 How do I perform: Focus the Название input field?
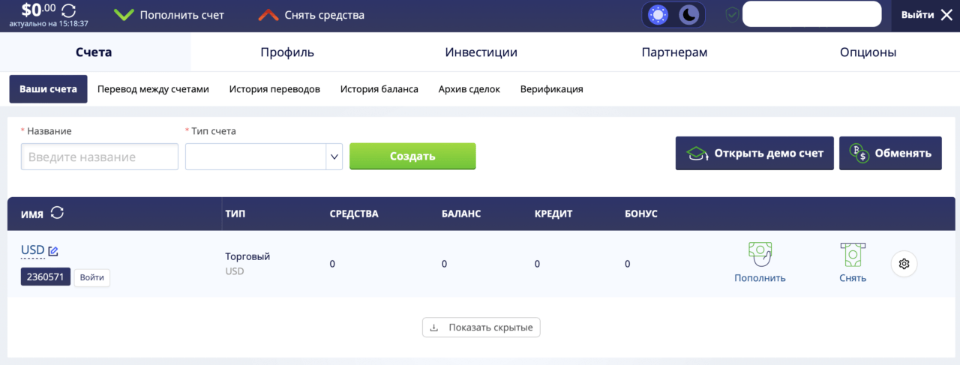[100, 157]
